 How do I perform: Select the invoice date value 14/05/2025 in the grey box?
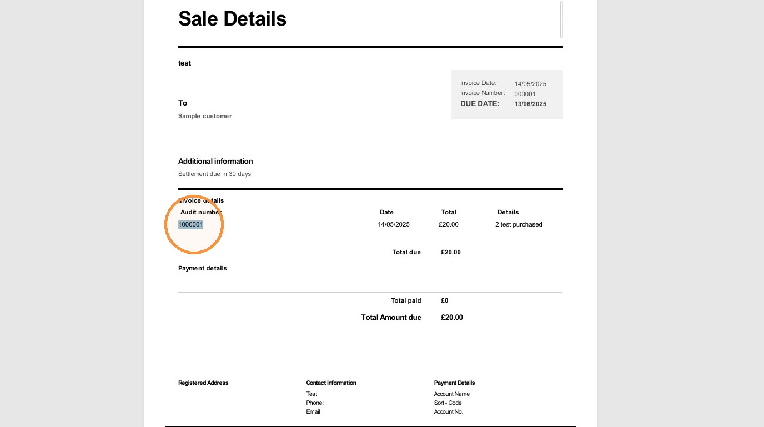click(530, 84)
